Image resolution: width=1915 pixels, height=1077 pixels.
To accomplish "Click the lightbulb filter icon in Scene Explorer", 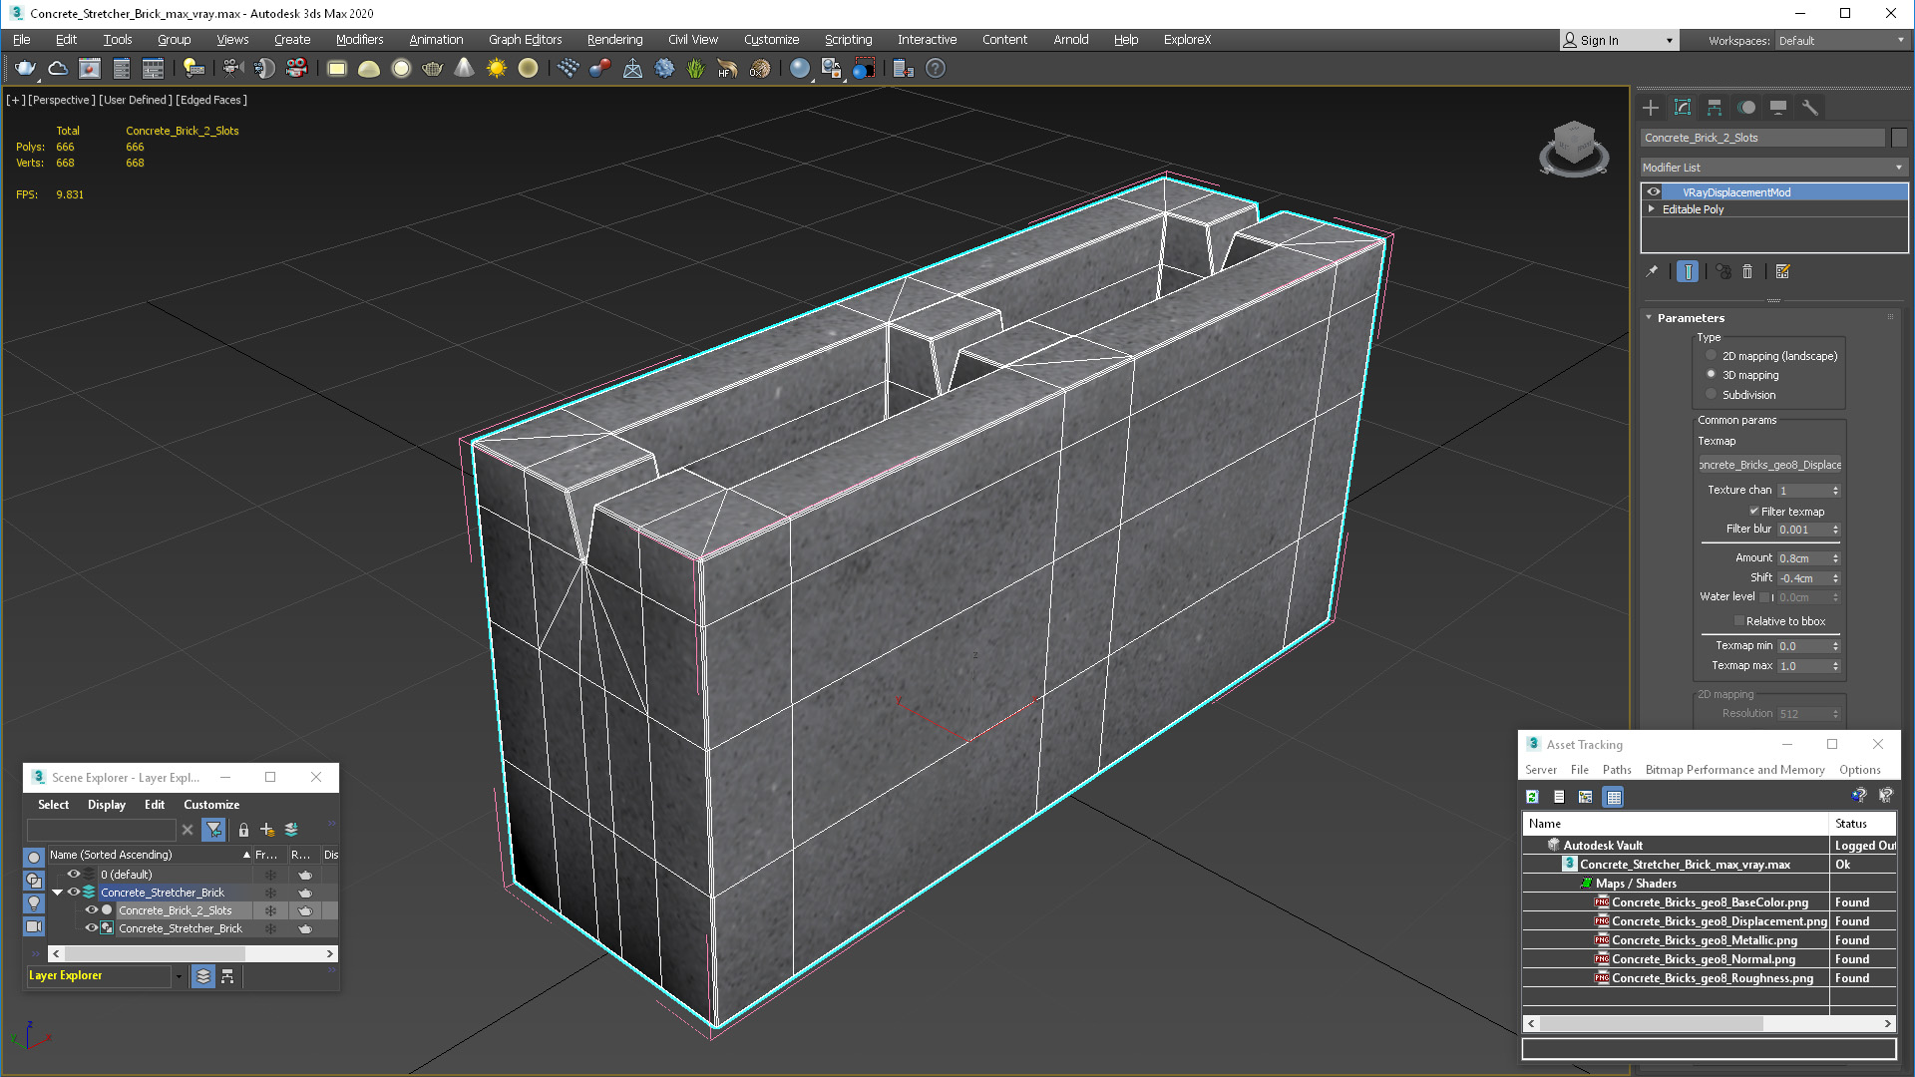I will coord(34,903).
